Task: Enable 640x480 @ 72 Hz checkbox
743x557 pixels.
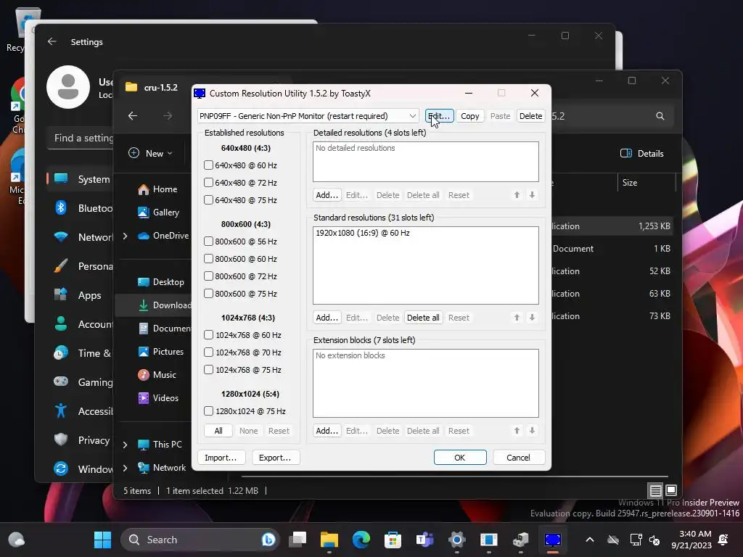Action: coord(208,183)
